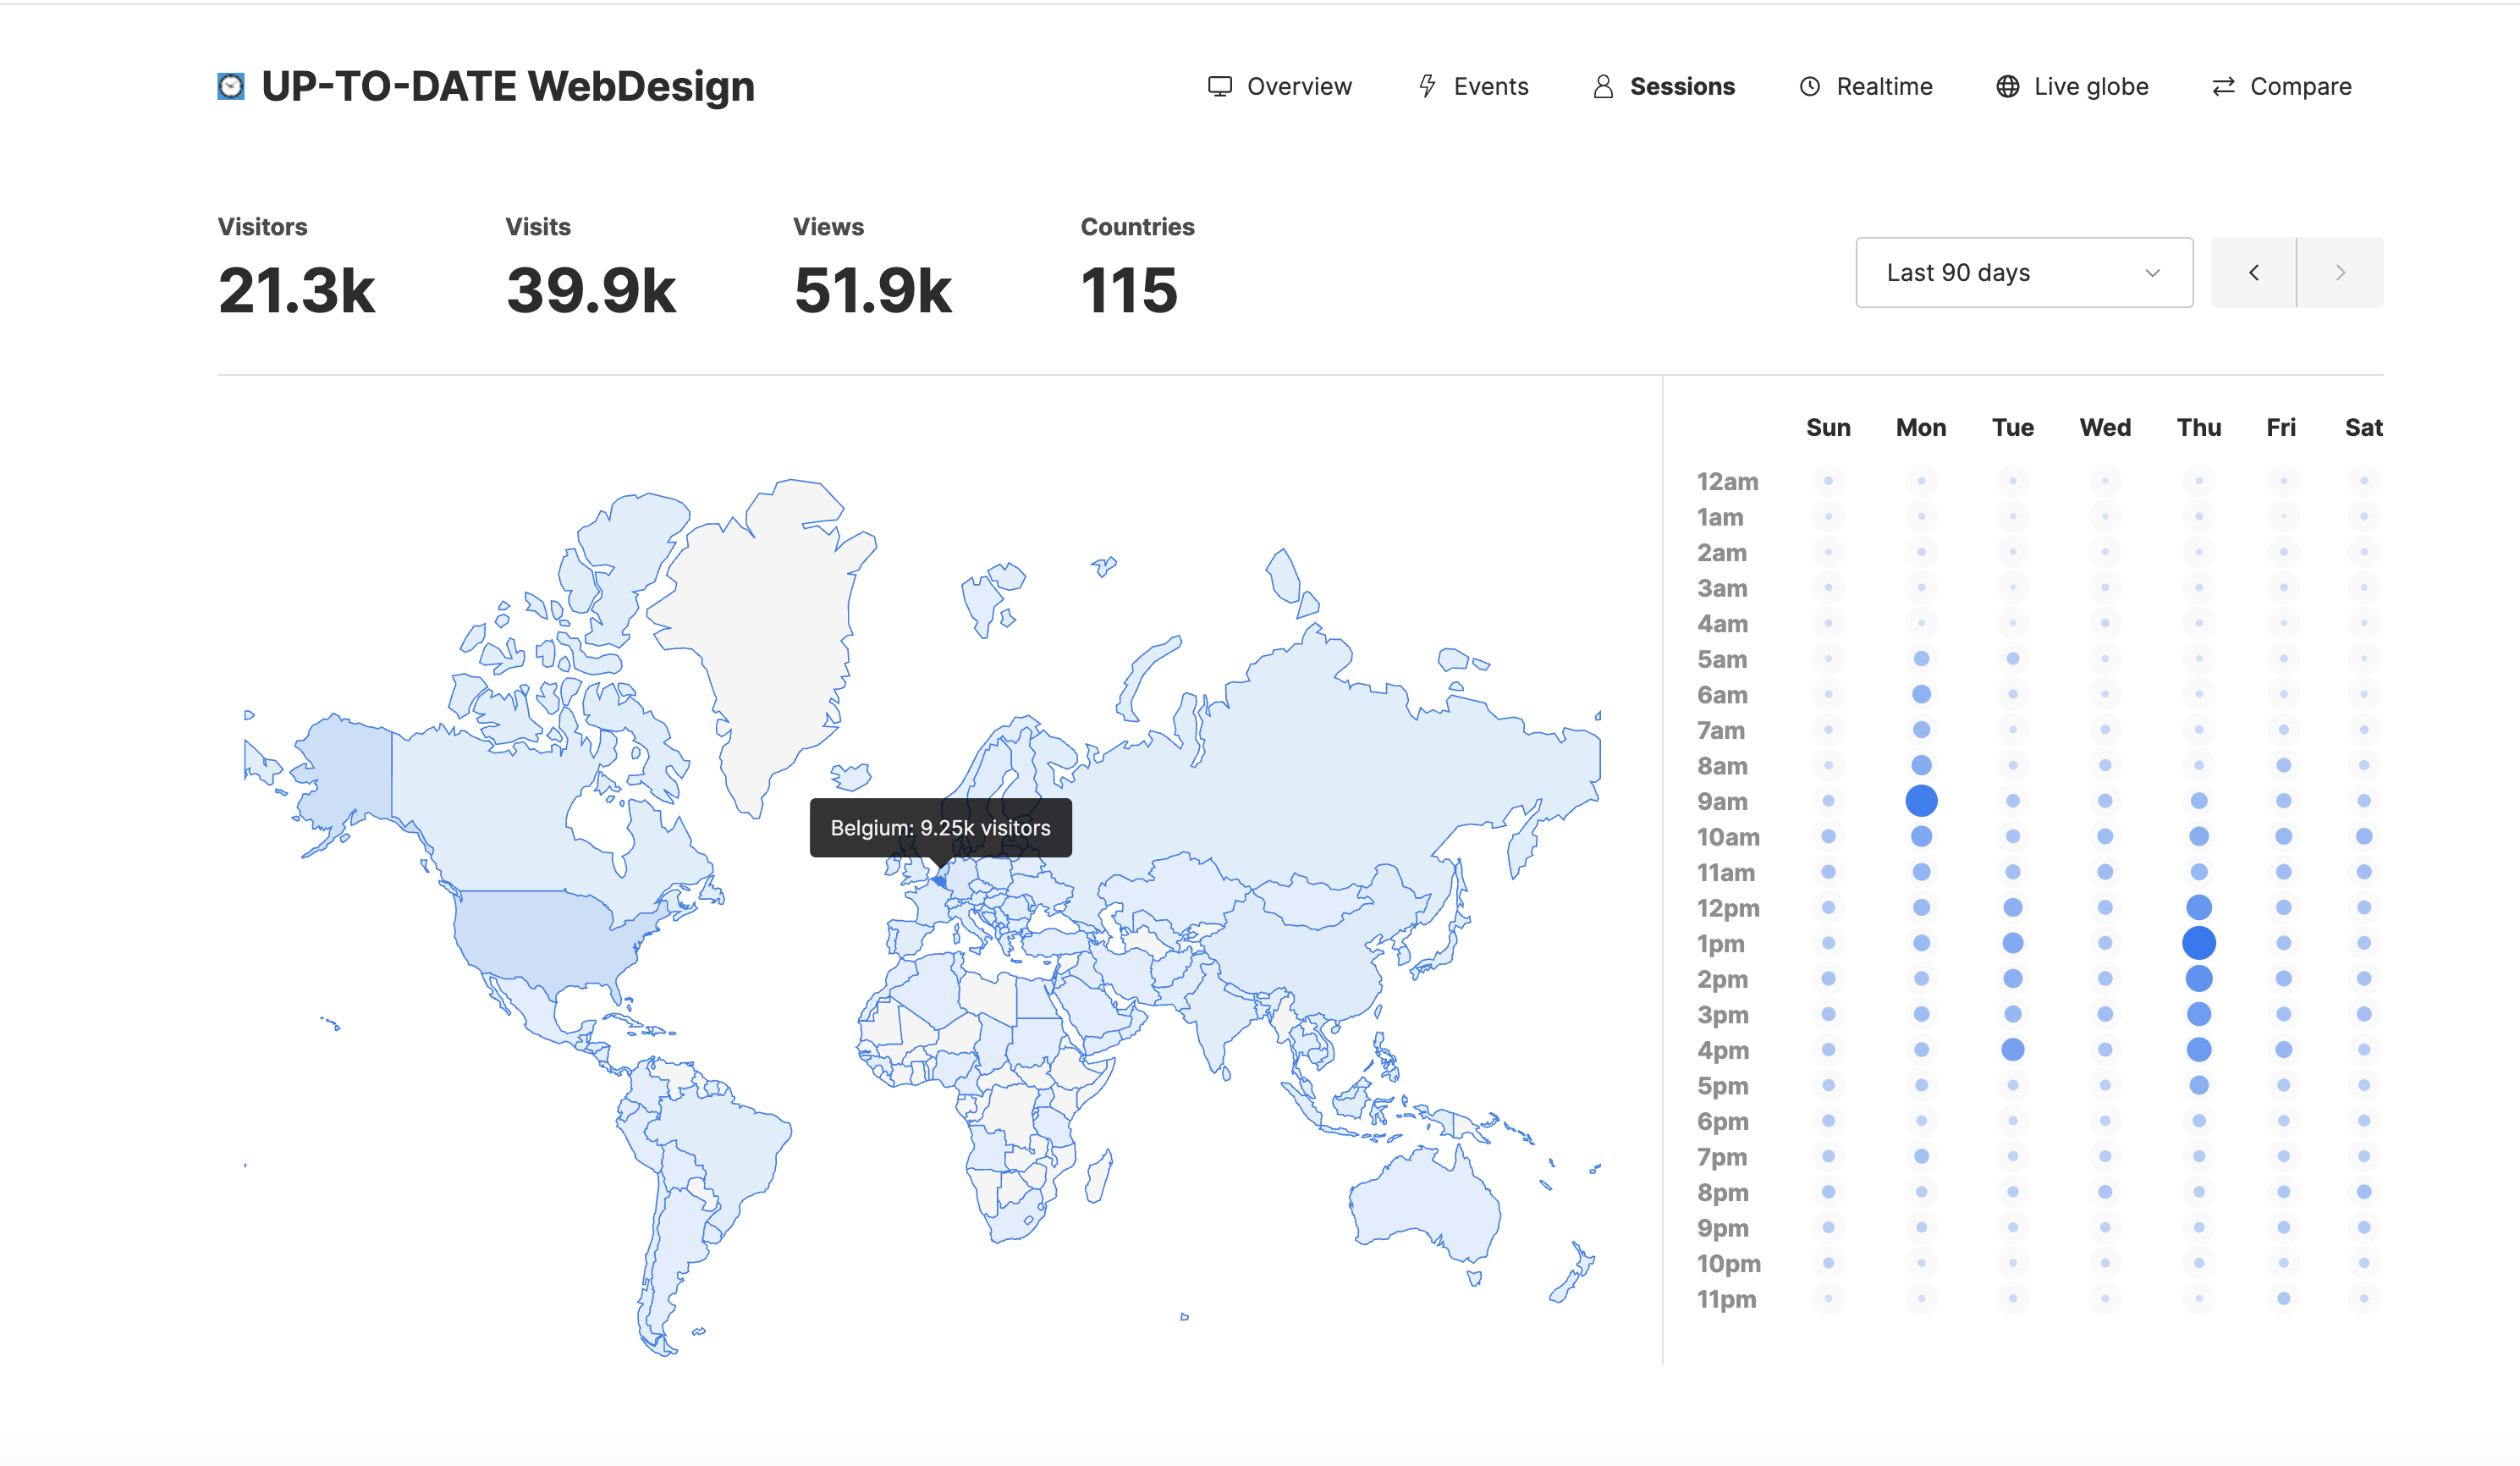Click the 9am row label

[1722, 801]
